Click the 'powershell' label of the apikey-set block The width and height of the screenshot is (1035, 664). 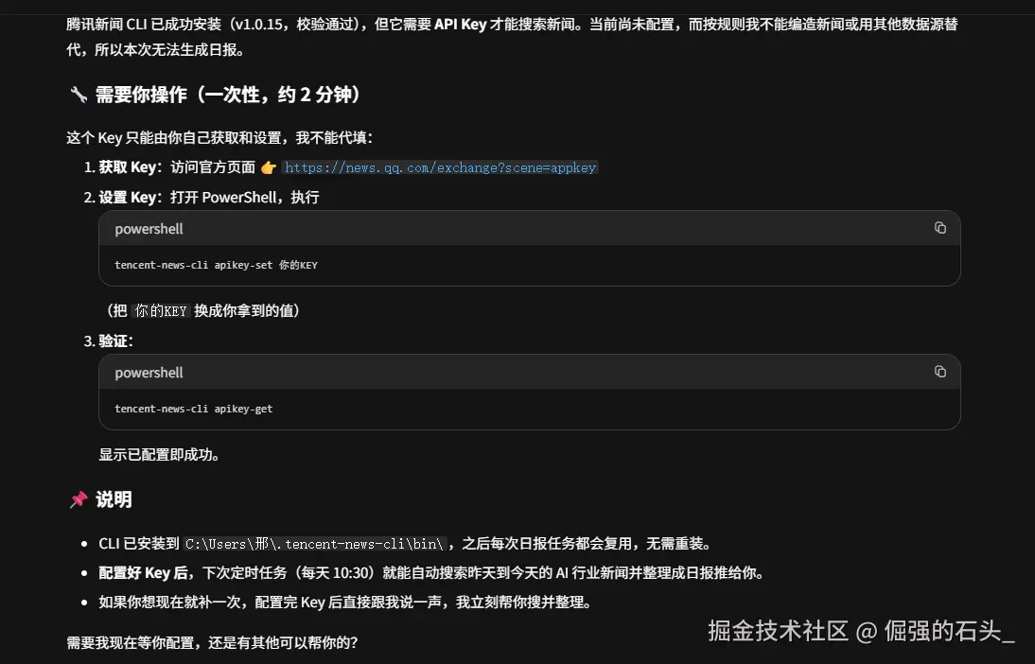click(x=149, y=229)
